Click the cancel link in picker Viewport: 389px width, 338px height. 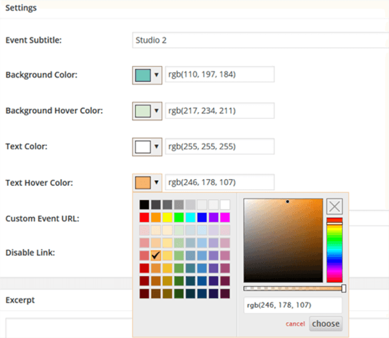(295, 324)
